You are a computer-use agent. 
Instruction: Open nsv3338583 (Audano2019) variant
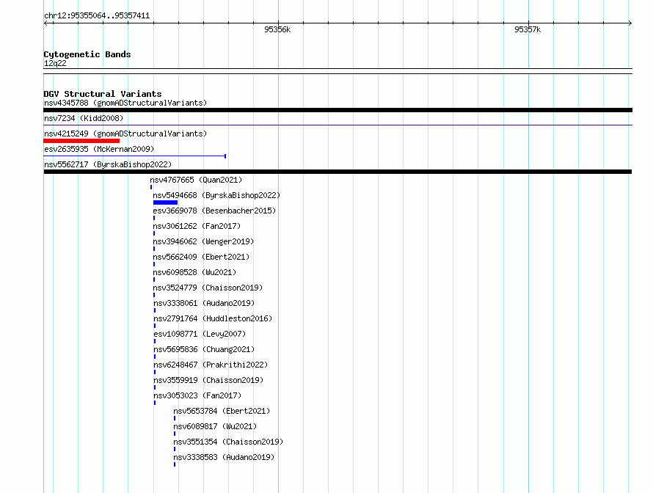[x=224, y=457]
